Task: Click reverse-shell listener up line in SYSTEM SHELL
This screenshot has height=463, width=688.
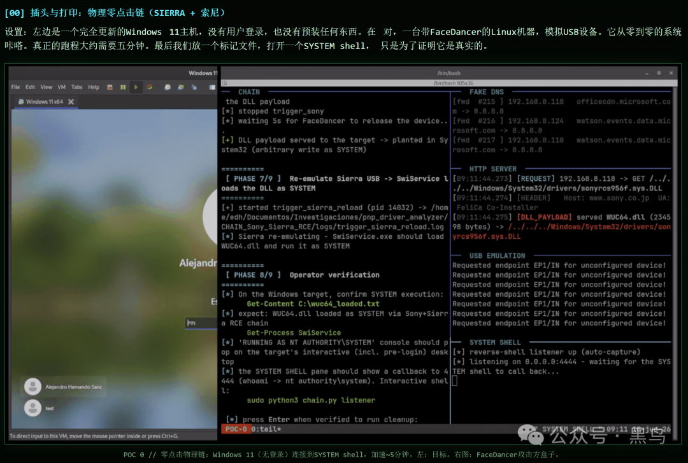Action: pos(547,352)
